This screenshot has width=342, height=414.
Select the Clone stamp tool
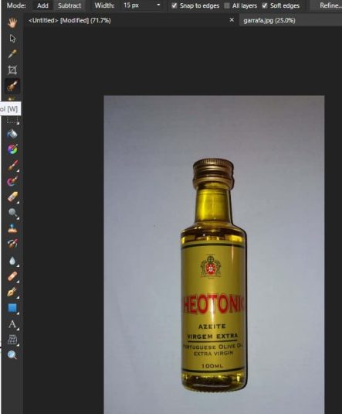point(12,228)
